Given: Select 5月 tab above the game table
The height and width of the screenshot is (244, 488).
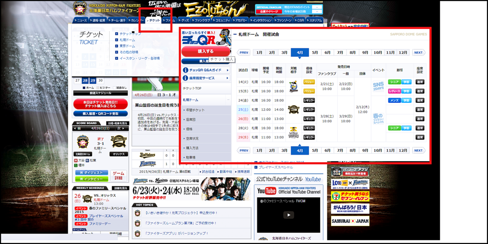Looking at the screenshot, I should 315,52.
